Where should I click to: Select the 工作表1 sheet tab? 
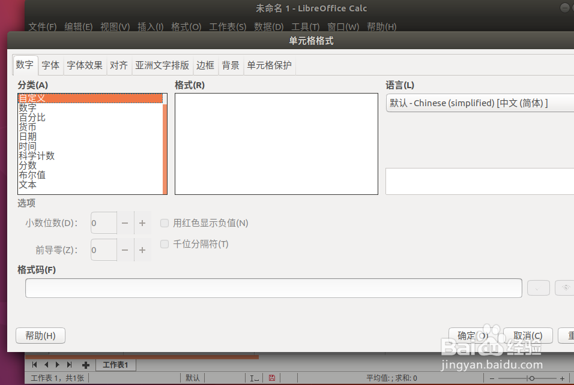tap(116, 365)
